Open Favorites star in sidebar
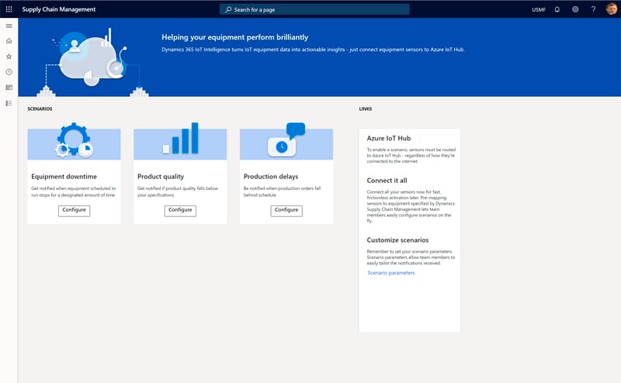621x383 pixels. pos(9,57)
